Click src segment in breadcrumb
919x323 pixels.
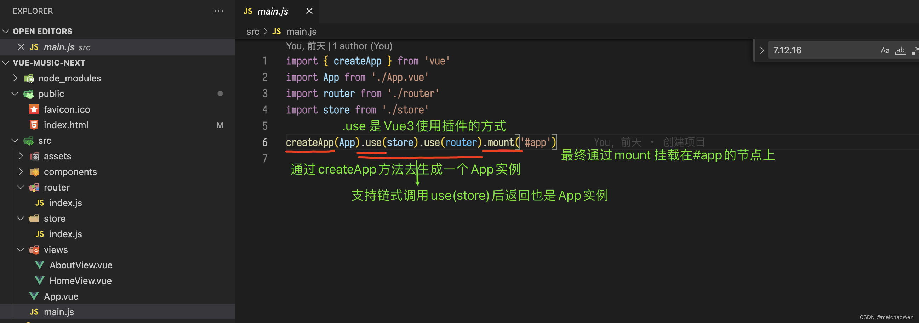pos(252,32)
